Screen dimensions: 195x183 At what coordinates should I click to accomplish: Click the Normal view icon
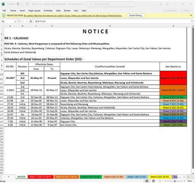[147, 181]
